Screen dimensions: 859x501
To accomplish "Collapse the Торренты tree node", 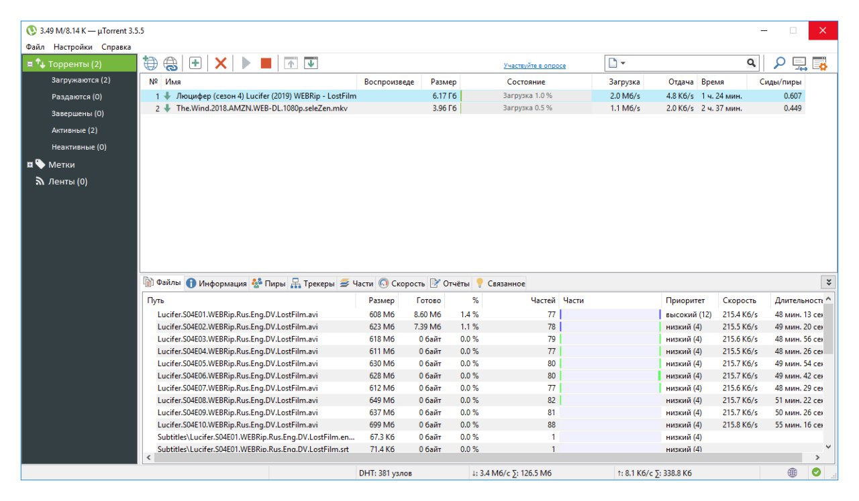I will point(30,64).
